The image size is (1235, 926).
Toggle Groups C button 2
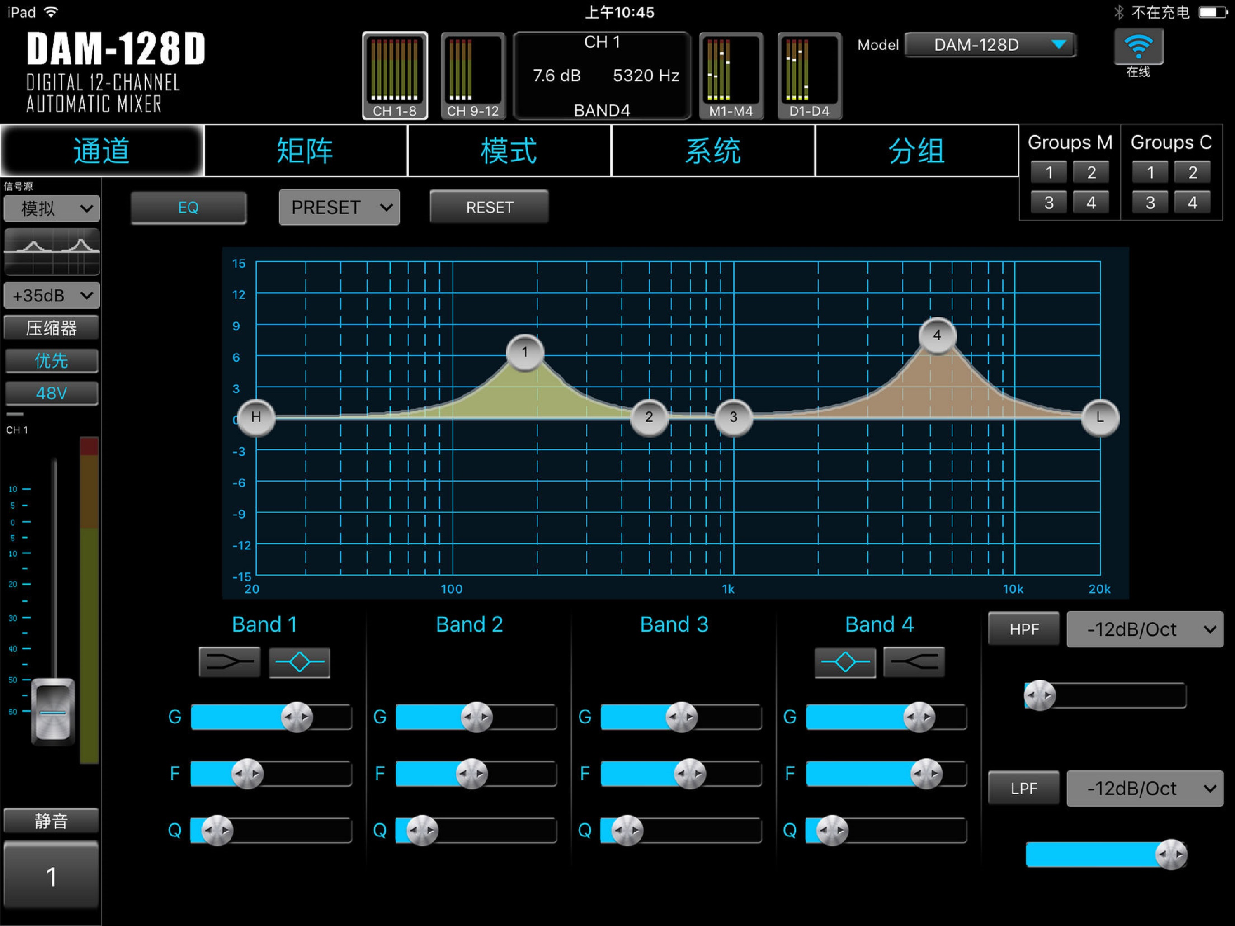tap(1193, 173)
